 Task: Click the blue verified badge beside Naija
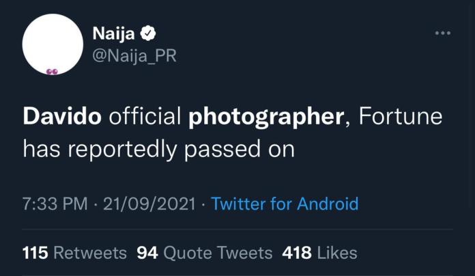(x=147, y=32)
